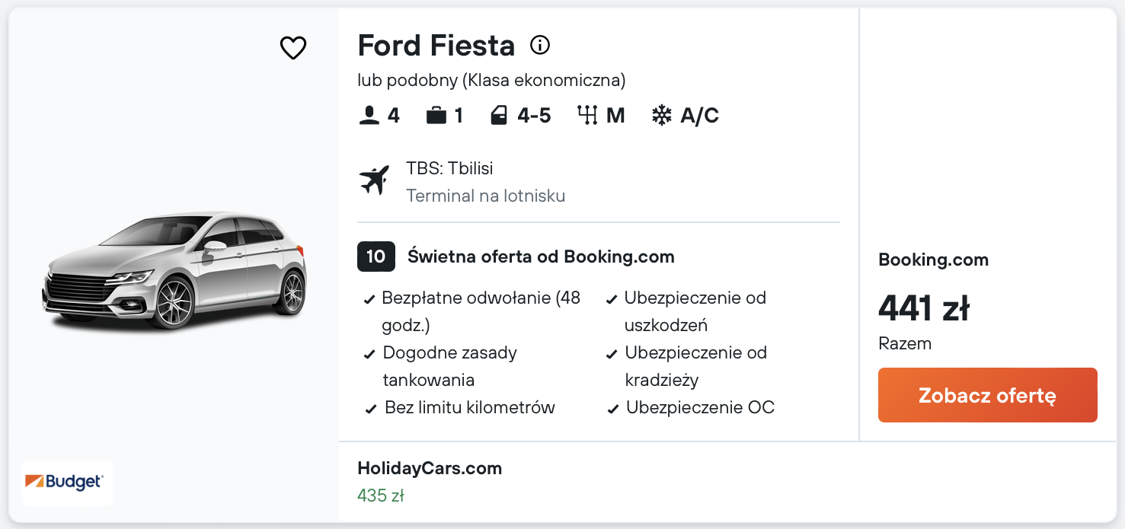
Task: Click the snowflake A/C icon
Action: coord(662,116)
